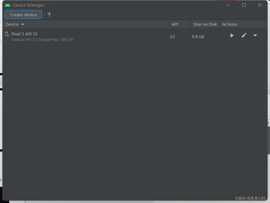Click the Create device button
The height and width of the screenshot is (203, 270).
pos(23,15)
